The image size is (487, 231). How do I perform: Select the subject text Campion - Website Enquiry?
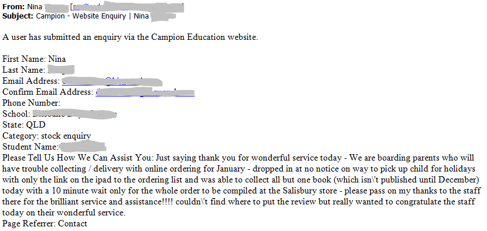pos(80,16)
